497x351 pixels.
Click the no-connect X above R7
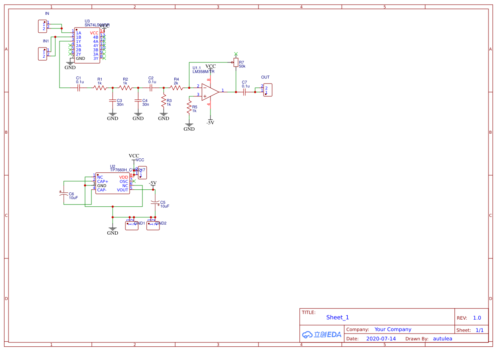click(x=236, y=54)
